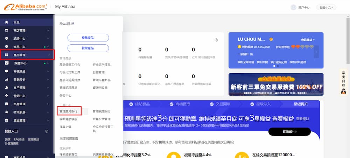Open 批量上傳 in the tools section

(65, 127)
